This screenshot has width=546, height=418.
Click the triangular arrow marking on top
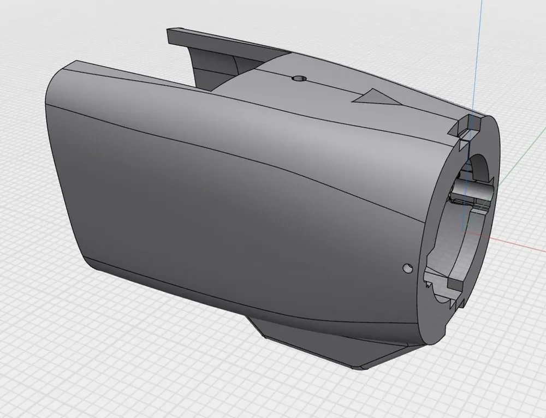376,97
